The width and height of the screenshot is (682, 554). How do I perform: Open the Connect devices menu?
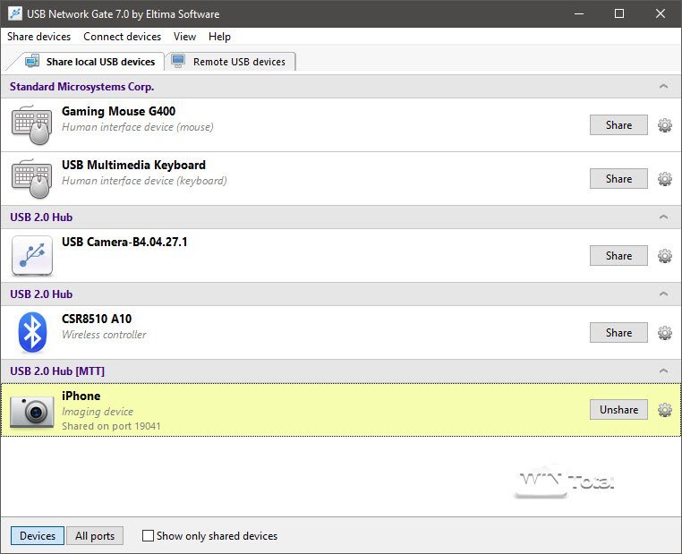123,37
